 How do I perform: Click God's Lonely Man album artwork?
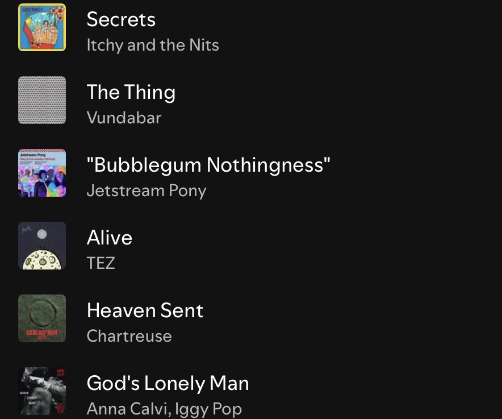42,391
